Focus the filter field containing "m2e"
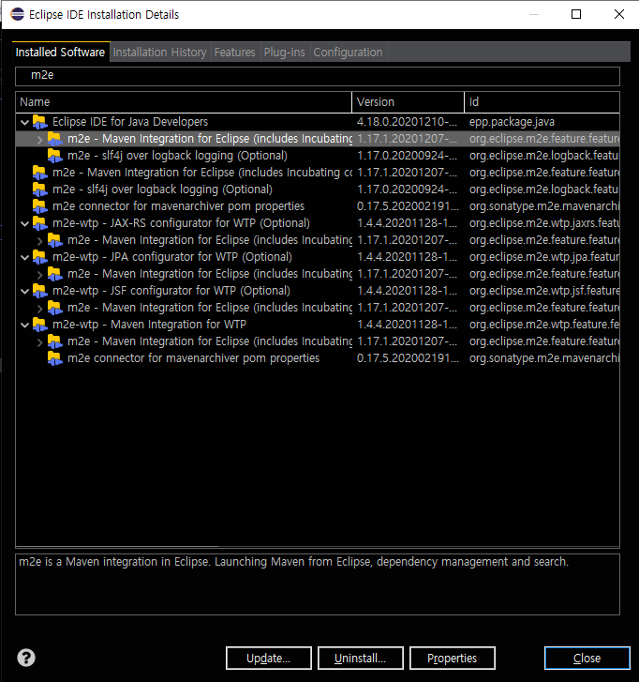Screen dimensions: 639x682 318,76
